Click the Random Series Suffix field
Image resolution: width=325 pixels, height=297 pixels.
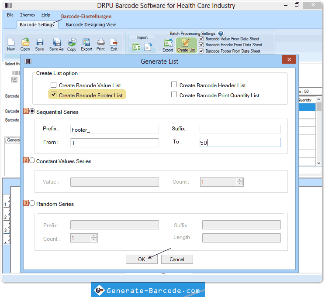coord(242,225)
